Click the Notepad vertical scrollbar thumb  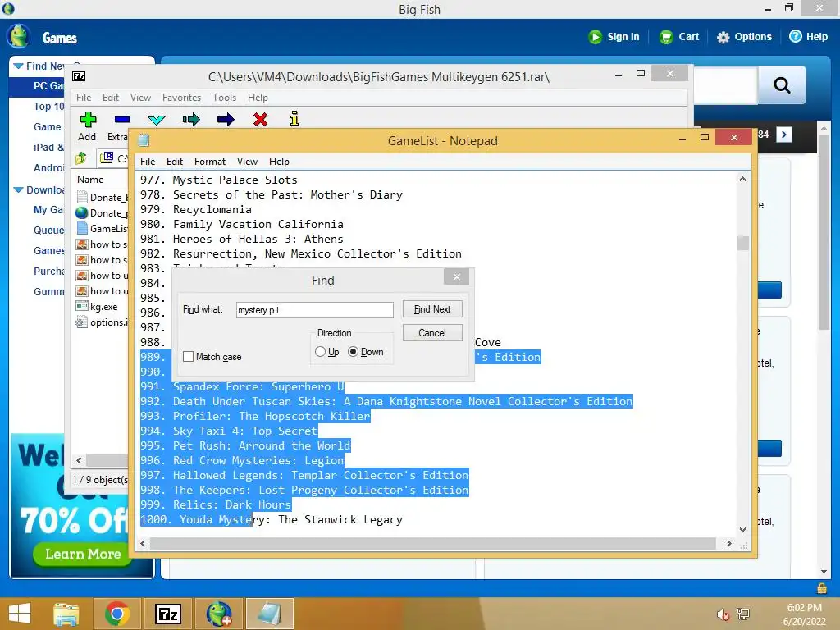tap(742, 243)
